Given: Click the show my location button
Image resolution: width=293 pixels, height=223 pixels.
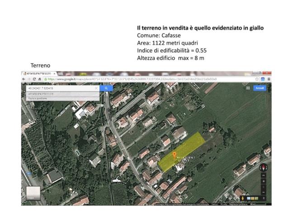Looking at the screenshot, I should (x=264, y=181).
